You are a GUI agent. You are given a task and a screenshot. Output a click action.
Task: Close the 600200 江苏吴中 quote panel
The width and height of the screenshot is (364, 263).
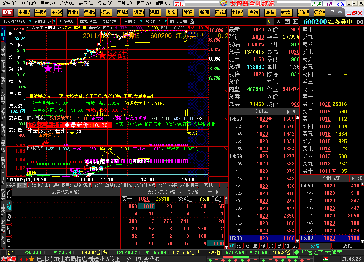[360, 22]
